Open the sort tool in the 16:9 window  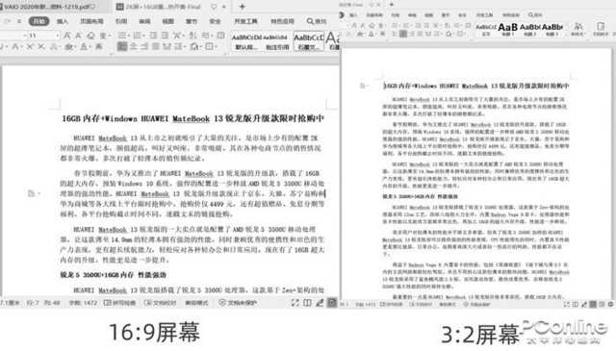pos(193,36)
